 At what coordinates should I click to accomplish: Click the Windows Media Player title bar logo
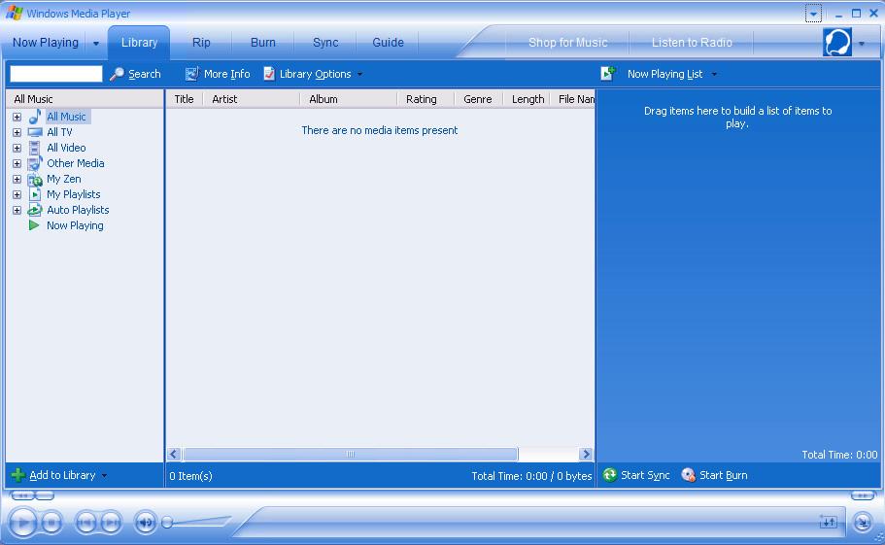(x=15, y=13)
